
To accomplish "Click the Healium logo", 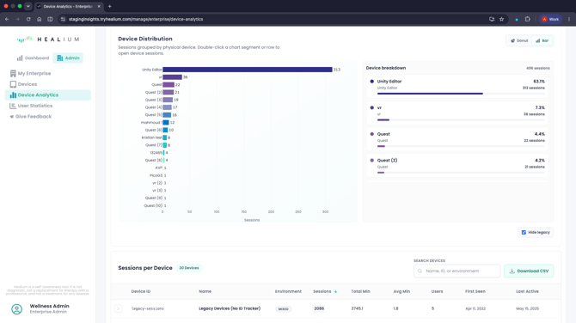I will 48,40.
